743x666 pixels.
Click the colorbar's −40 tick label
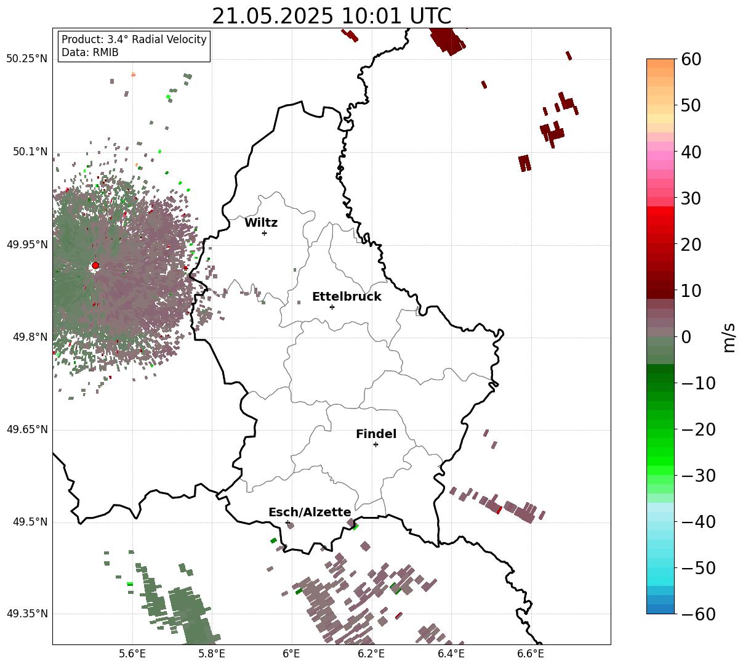tap(698, 522)
